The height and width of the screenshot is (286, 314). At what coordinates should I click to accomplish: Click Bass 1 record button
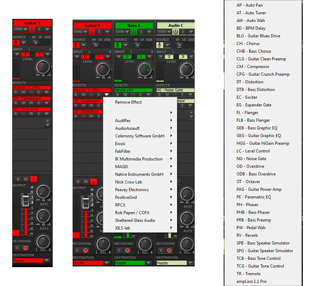tap(127, 250)
